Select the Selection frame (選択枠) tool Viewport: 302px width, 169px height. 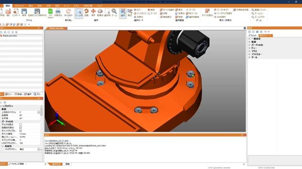[107, 11]
